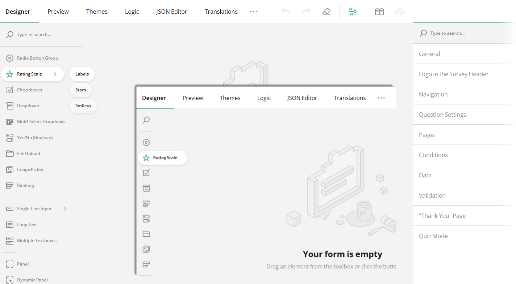Choose the Stars rating subtype

coord(80,90)
